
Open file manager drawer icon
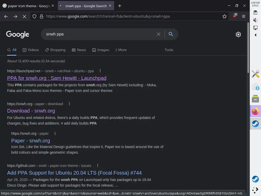coord(255,99)
